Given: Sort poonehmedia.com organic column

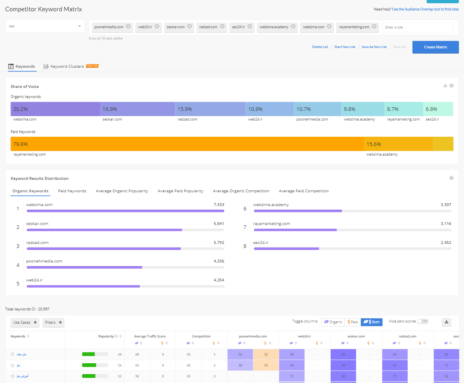Looking at the screenshot, I should [244, 343].
